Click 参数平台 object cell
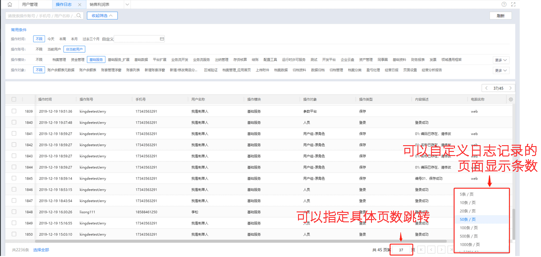This screenshot has width=541, height=257. 310,111
